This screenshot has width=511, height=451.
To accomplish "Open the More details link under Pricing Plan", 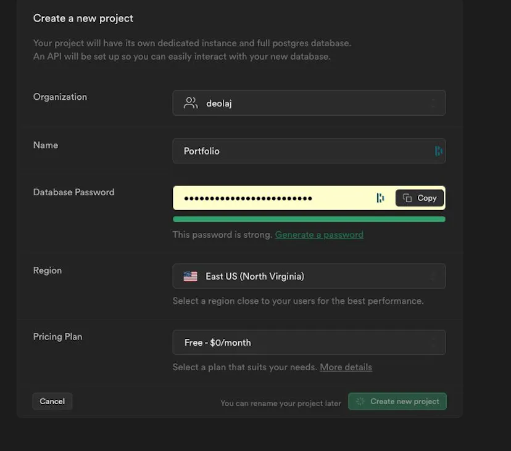I will [x=346, y=367].
